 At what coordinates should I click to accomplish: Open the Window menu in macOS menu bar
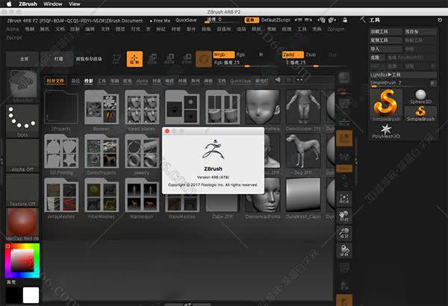52,4
